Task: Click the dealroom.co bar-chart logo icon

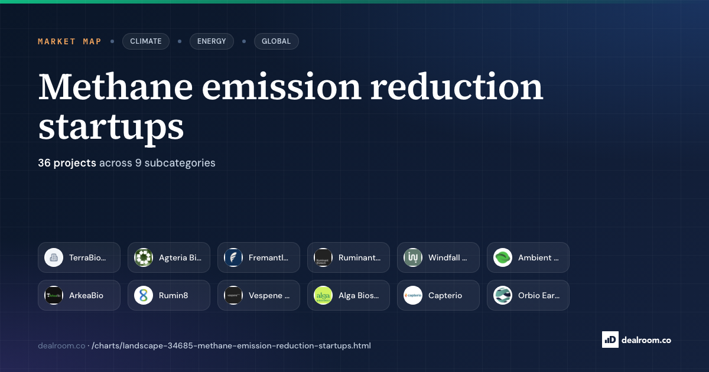Action: (610, 340)
